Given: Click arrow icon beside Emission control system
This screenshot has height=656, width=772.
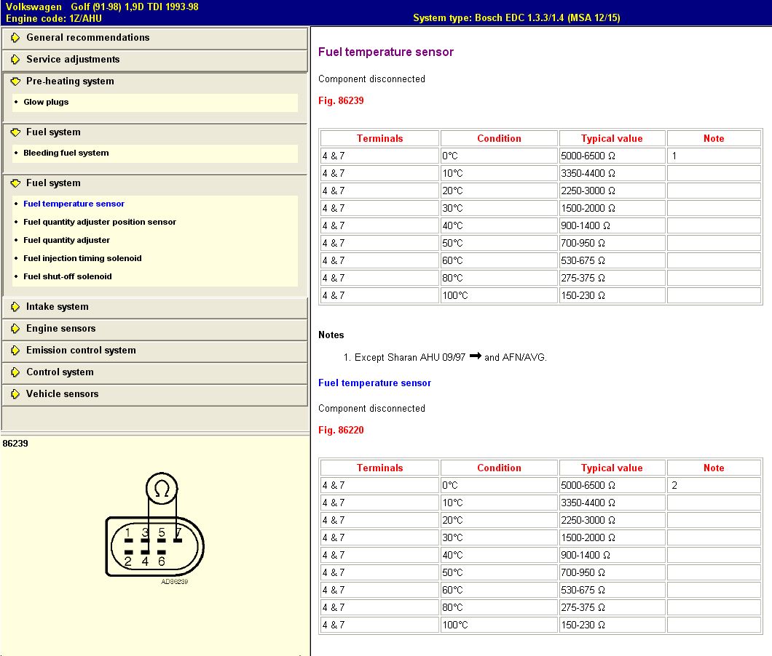Looking at the screenshot, I should [x=15, y=351].
